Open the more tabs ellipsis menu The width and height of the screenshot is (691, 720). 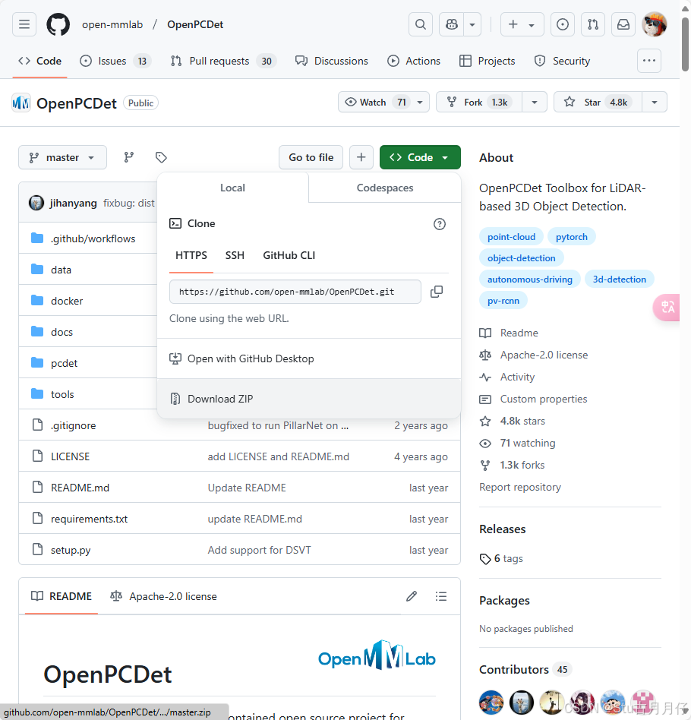649,61
